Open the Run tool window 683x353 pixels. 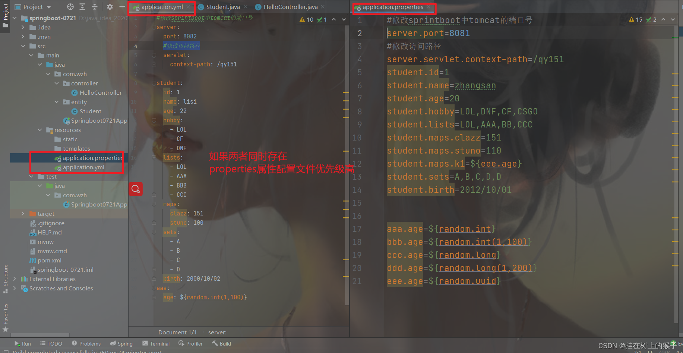tap(23, 343)
